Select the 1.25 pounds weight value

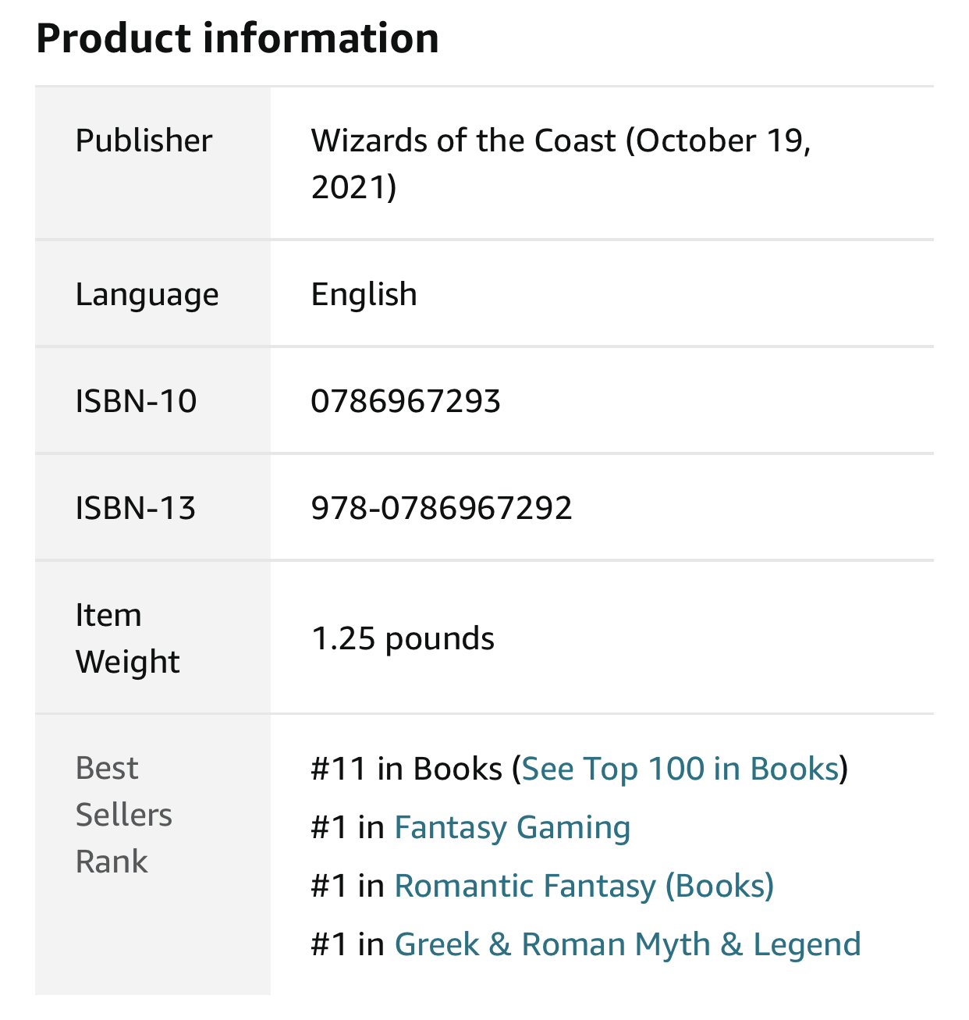tap(403, 638)
